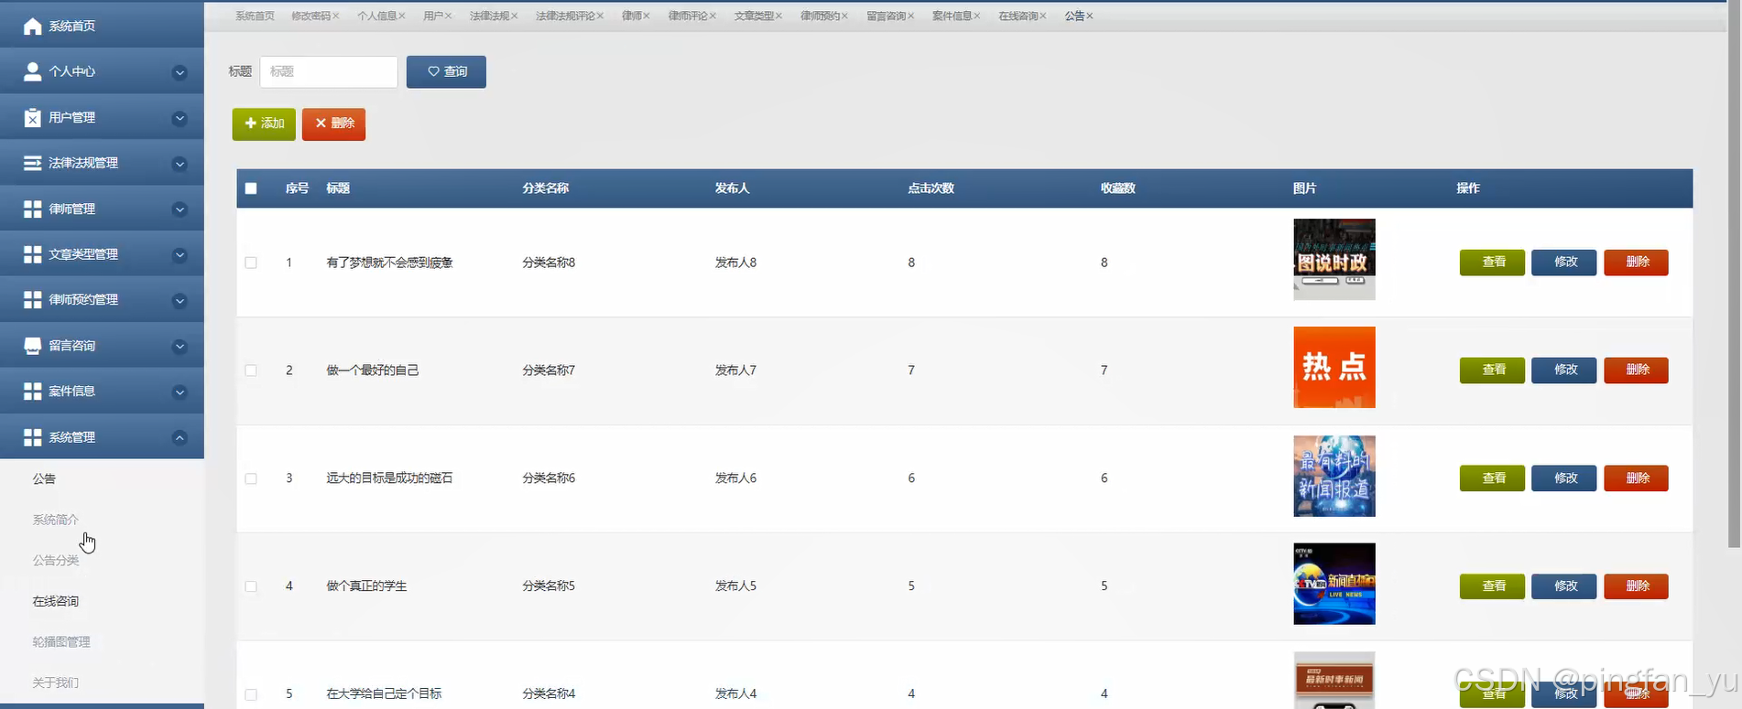Close the 法律法规评论 tab
The width and height of the screenshot is (1742, 709).
[601, 16]
